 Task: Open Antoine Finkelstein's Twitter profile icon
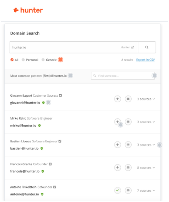coord(55,187)
